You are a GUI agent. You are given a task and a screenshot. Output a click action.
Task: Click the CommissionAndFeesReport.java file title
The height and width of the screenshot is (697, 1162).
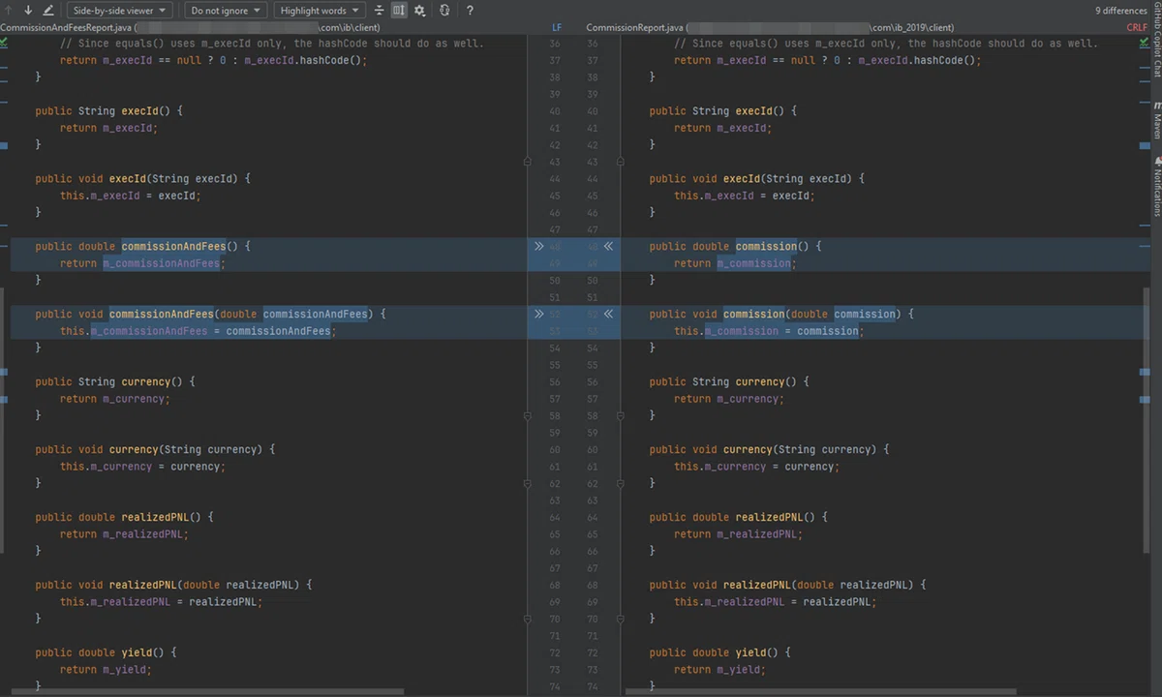(x=66, y=27)
